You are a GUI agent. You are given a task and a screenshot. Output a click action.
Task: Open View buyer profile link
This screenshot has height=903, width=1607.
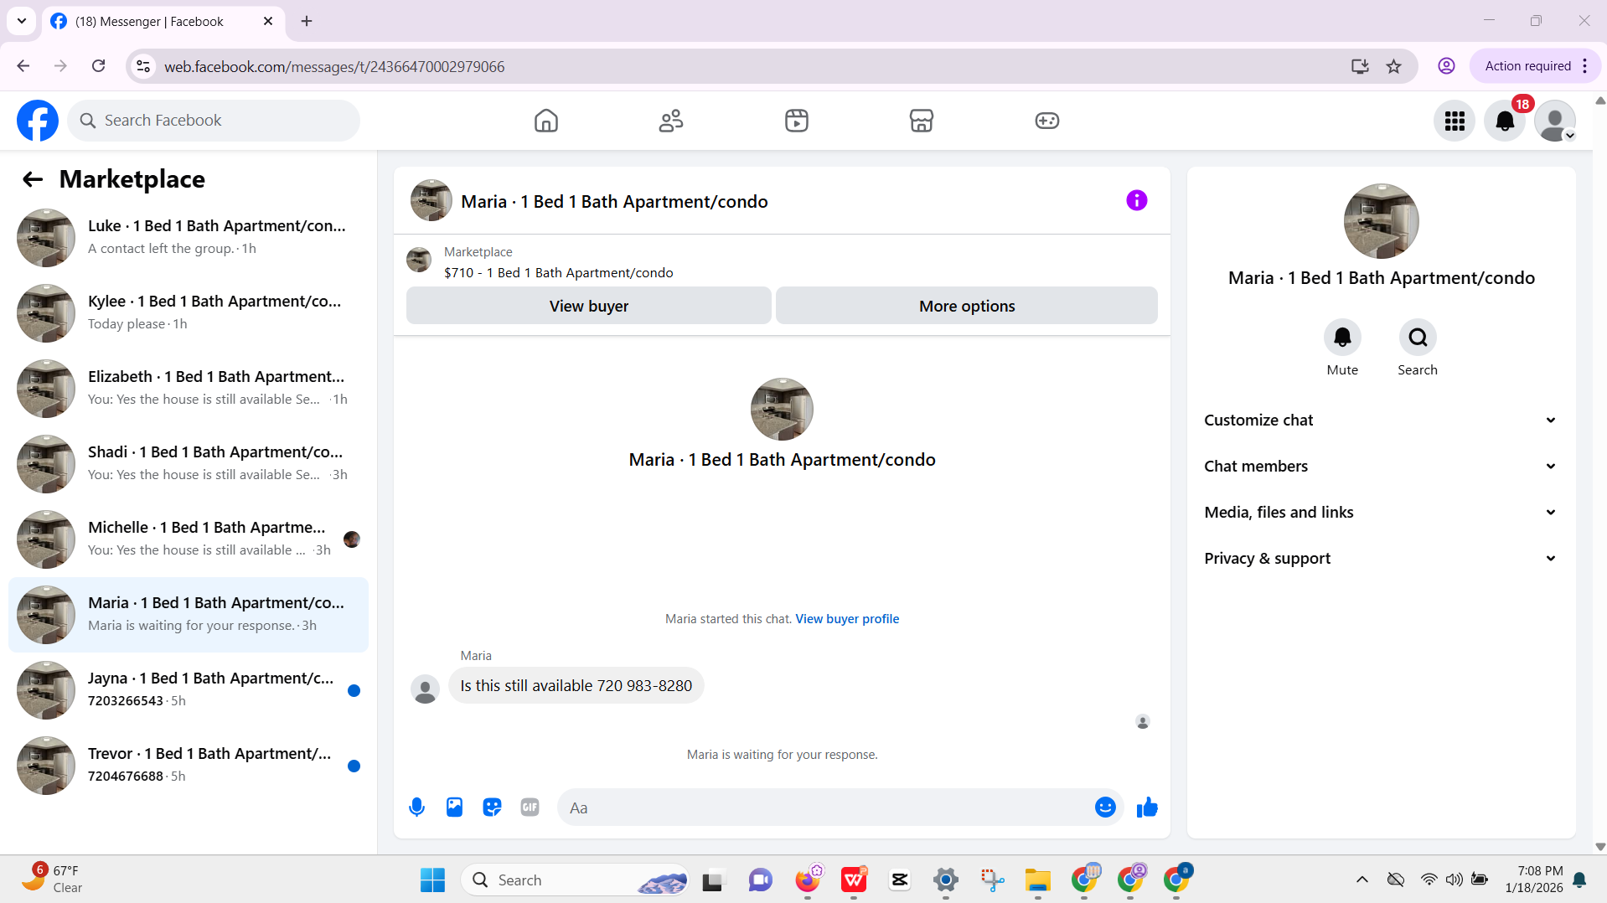[847, 619]
